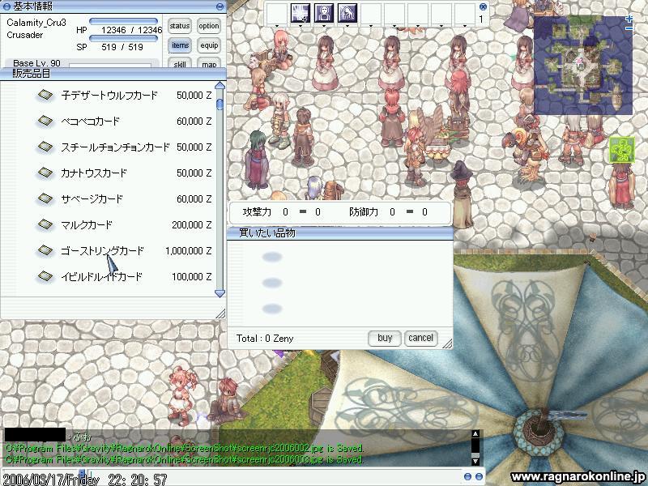
Task: Select the ペコペコカード card icon
Action: (x=45, y=121)
